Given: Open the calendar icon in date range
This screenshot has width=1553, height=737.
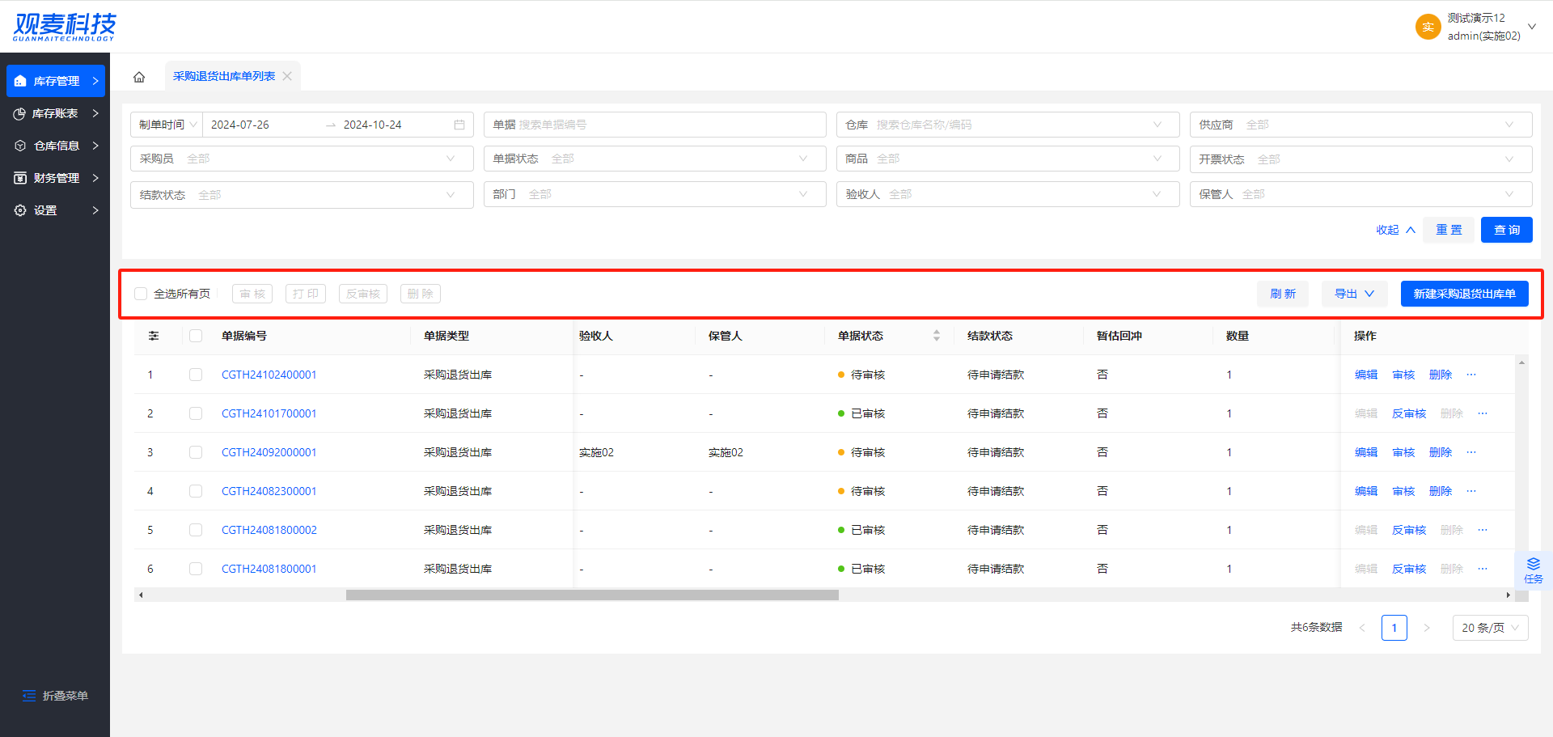Looking at the screenshot, I should point(459,125).
